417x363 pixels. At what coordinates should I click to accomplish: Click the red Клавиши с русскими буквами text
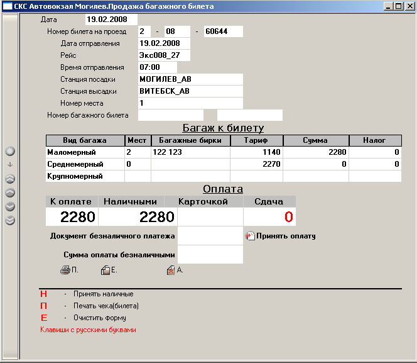click(88, 330)
